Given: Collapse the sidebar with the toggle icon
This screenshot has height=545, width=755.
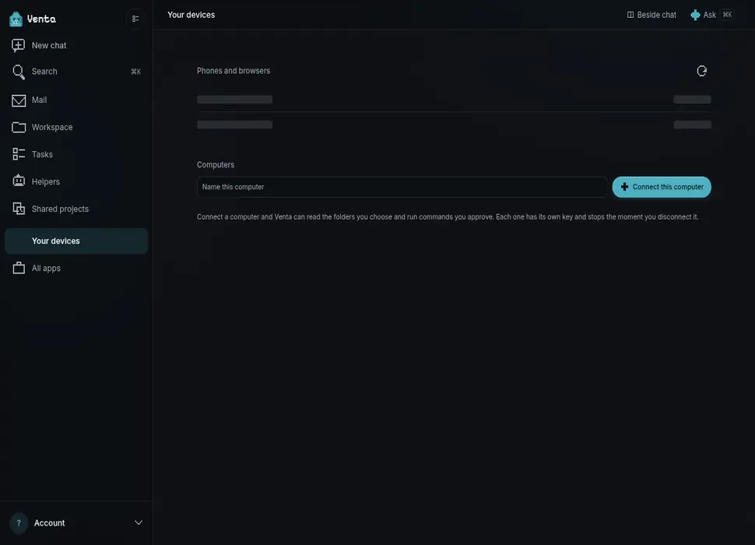Looking at the screenshot, I should coord(135,19).
